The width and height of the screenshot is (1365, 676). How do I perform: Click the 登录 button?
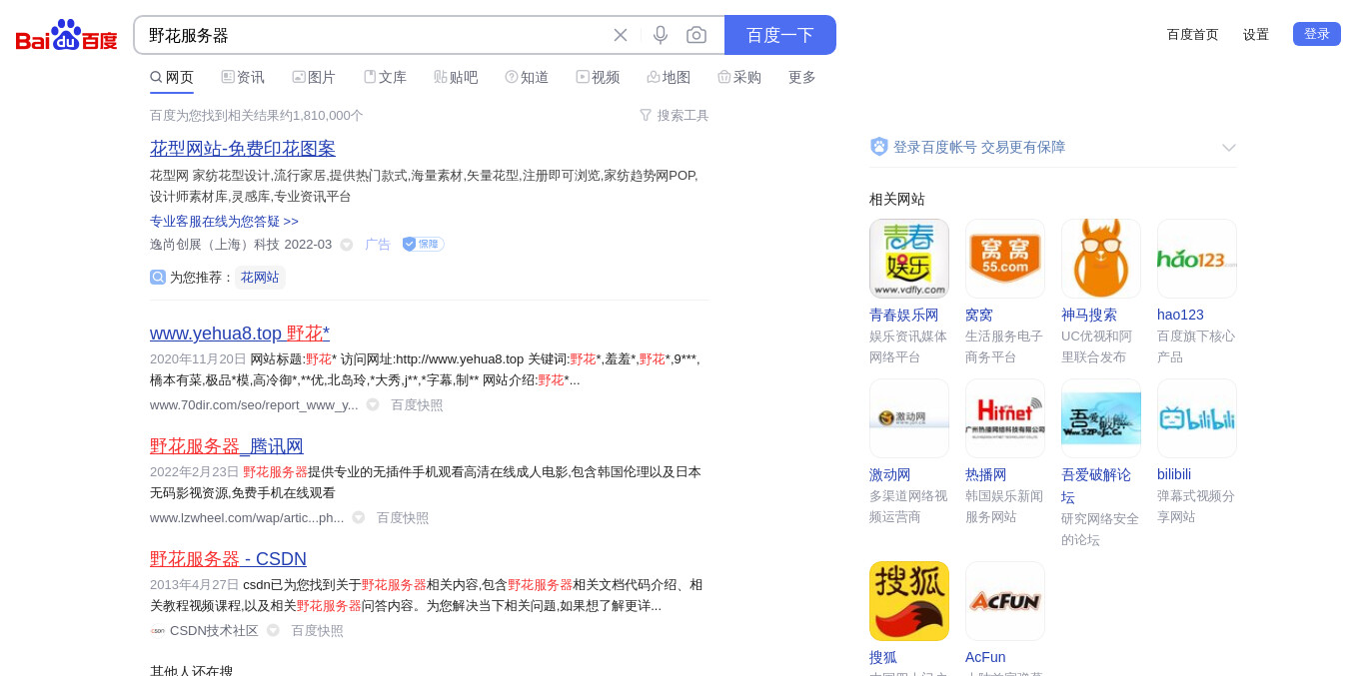click(x=1317, y=34)
